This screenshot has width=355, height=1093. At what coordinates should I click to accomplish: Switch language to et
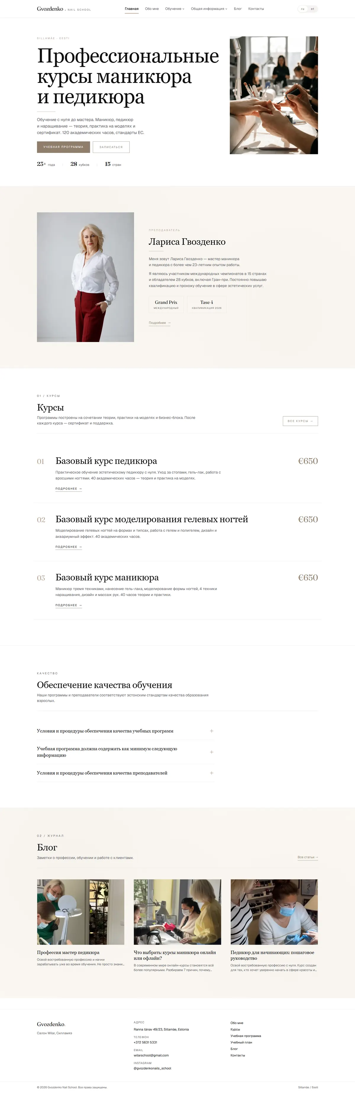click(x=313, y=9)
